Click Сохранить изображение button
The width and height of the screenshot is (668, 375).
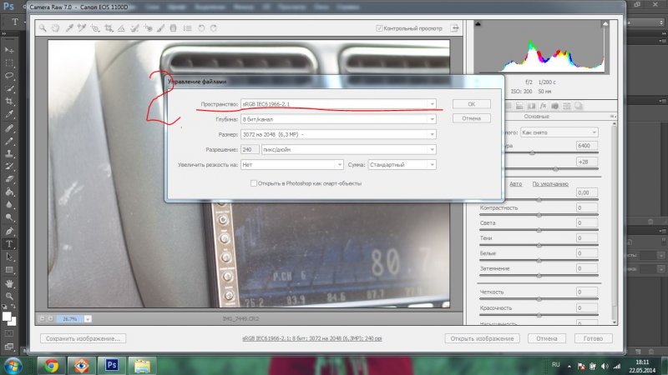pyautogui.click(x=83, y=338)
